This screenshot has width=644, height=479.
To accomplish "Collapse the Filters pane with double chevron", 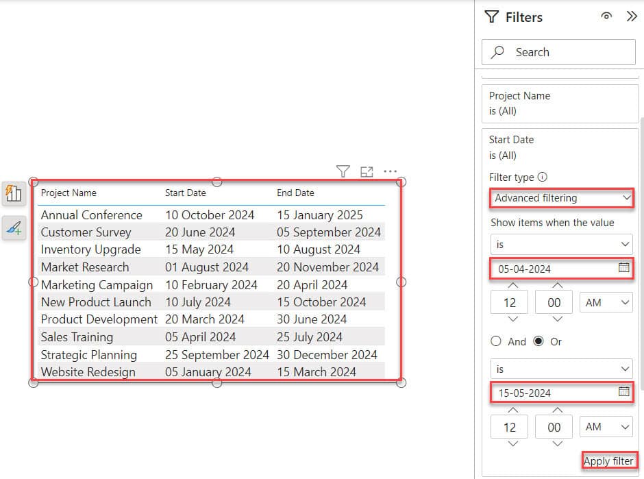I will 631,16.
